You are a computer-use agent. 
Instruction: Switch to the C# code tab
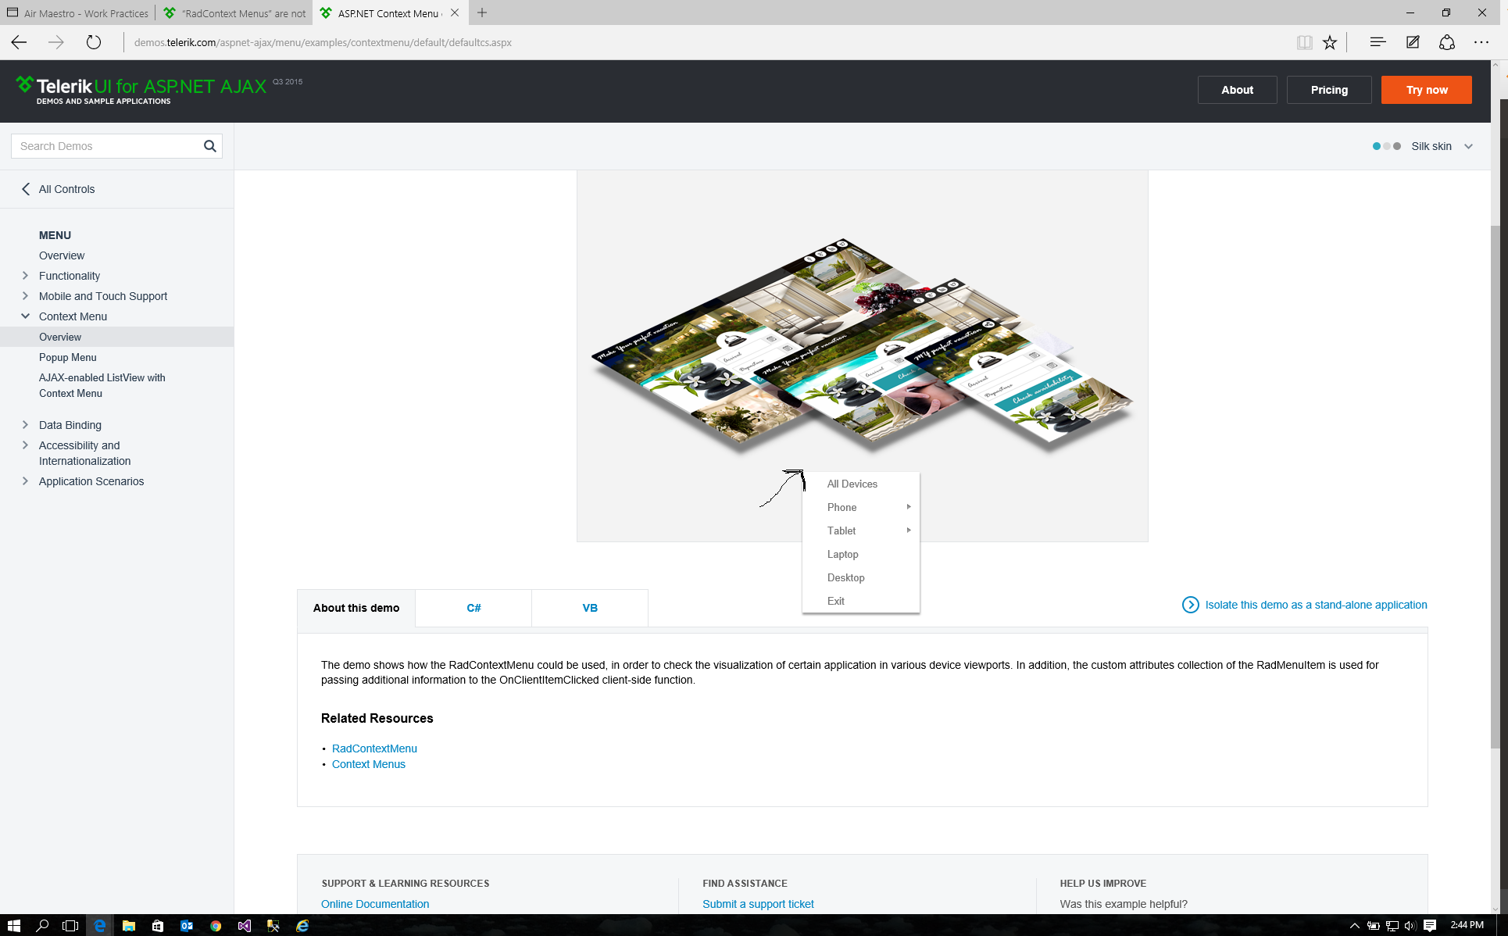[473, 608]
